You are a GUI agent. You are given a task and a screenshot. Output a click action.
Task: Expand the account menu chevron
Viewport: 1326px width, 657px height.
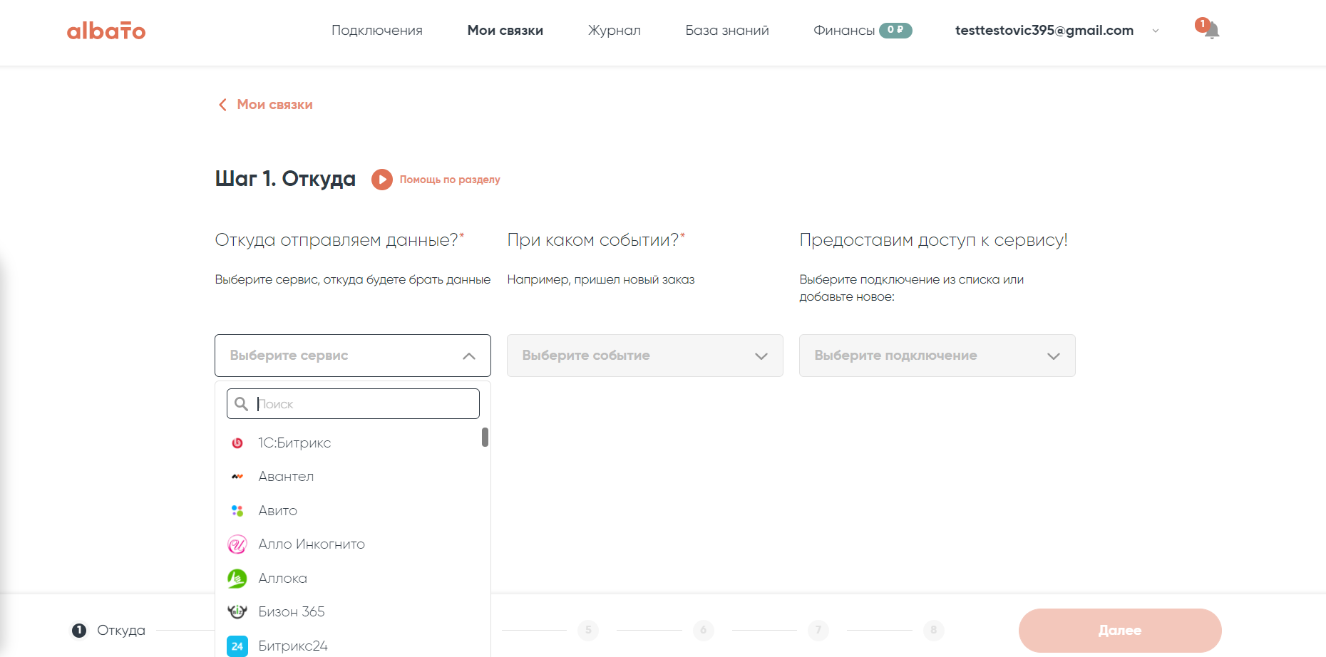1156,31
